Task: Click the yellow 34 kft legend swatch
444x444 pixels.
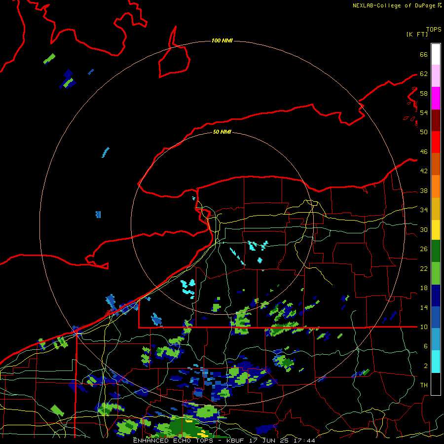Action: point(436,230)
